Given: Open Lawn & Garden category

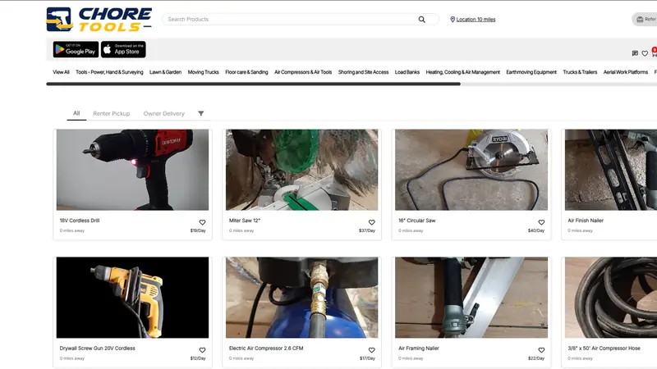Looking at the screenshot, I should (x=166, y=72).
